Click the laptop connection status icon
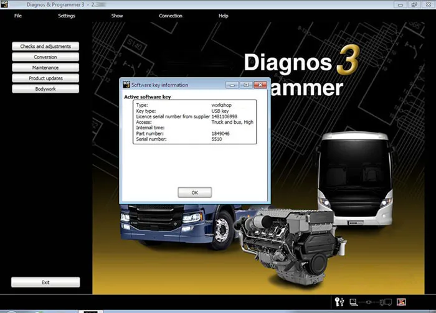Viewport: 436px width, 313px height. tap(353, 302)
